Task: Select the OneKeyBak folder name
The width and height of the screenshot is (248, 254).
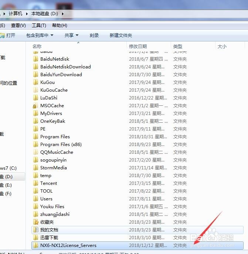Action: (x=52, y=121)
